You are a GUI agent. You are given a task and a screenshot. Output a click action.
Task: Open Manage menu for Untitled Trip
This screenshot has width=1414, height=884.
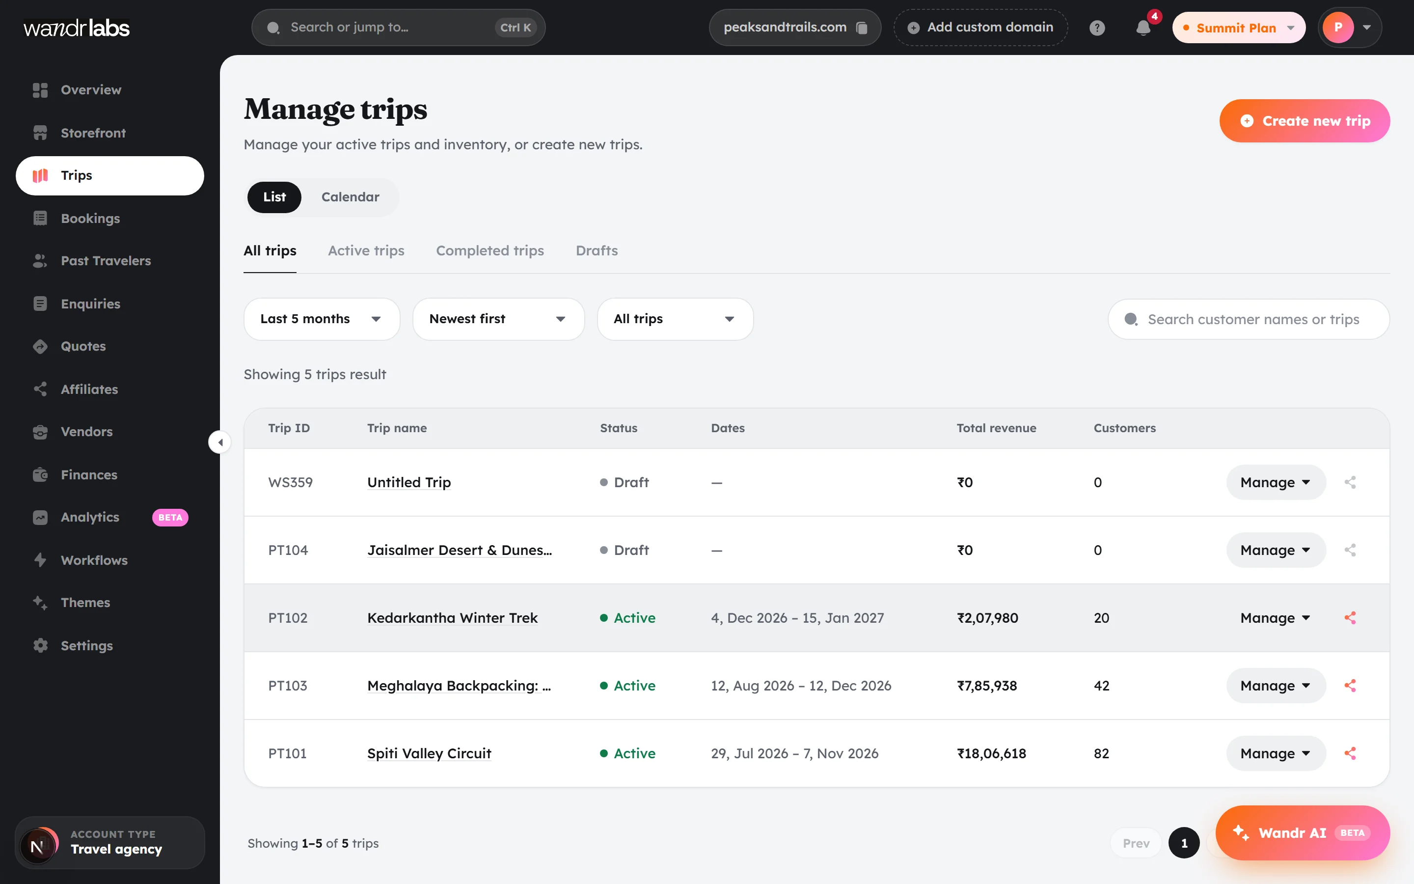[1276, 482]
